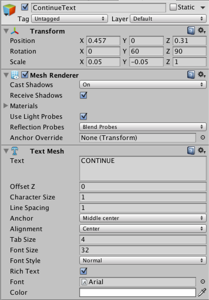Pick color with the eyedropper icon
The width and height of the screenshot is (209, 300).
pyautogui.click(x=202, y=292)
